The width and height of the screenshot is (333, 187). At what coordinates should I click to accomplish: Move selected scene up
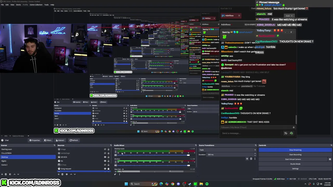pyautogui.click(x=14, y=174)
